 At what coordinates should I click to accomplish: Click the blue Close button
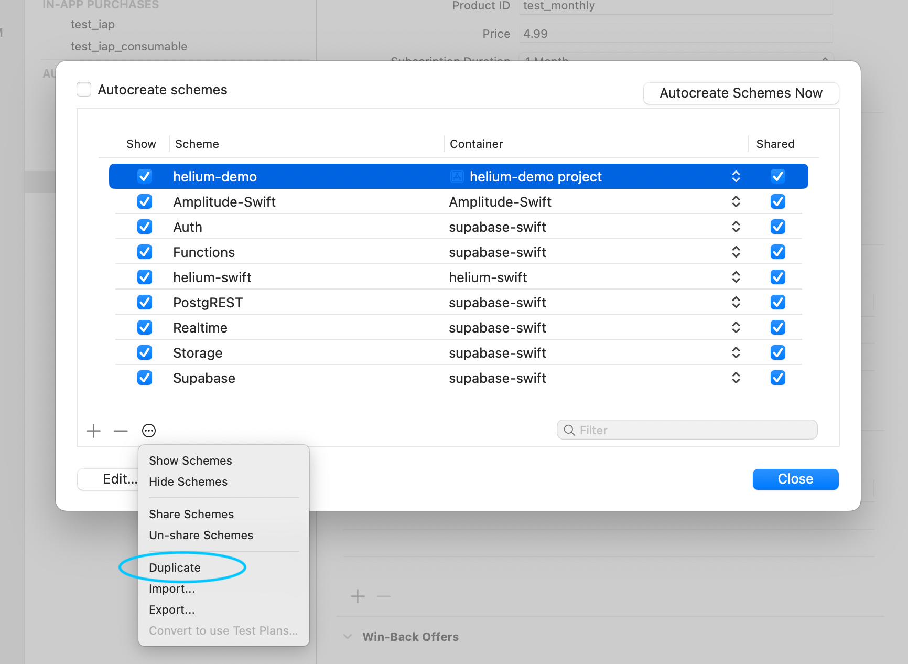(x=795, y=479)
